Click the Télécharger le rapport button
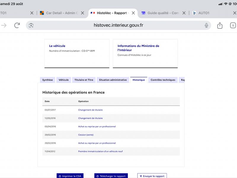 coord(111,176)
